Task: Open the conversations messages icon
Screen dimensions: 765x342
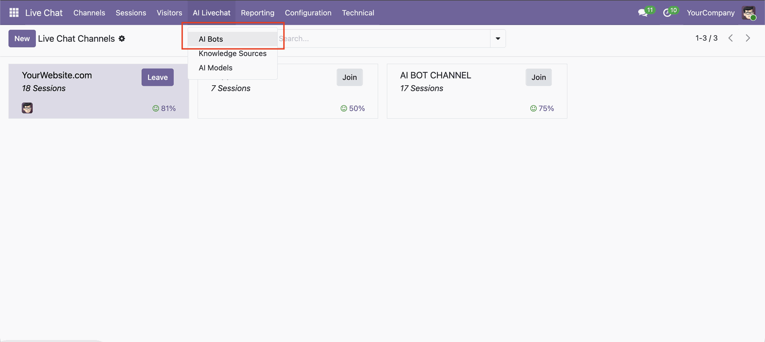Action: (643, 13)
